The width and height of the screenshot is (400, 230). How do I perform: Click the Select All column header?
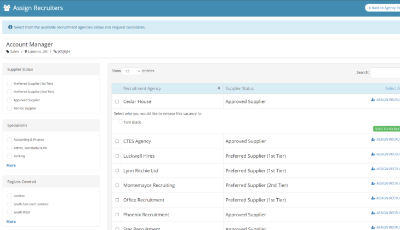[392, 89]
